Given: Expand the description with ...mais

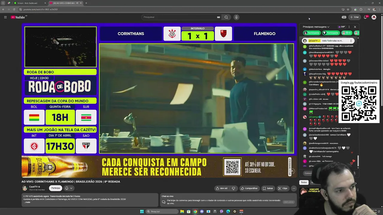Looking at the screenshot, I should pos(27,202).
